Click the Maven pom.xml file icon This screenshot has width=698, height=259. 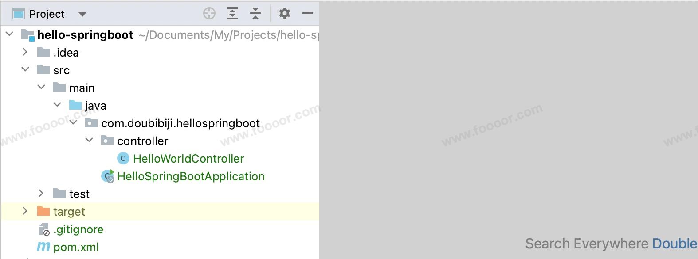coord(43,247)
